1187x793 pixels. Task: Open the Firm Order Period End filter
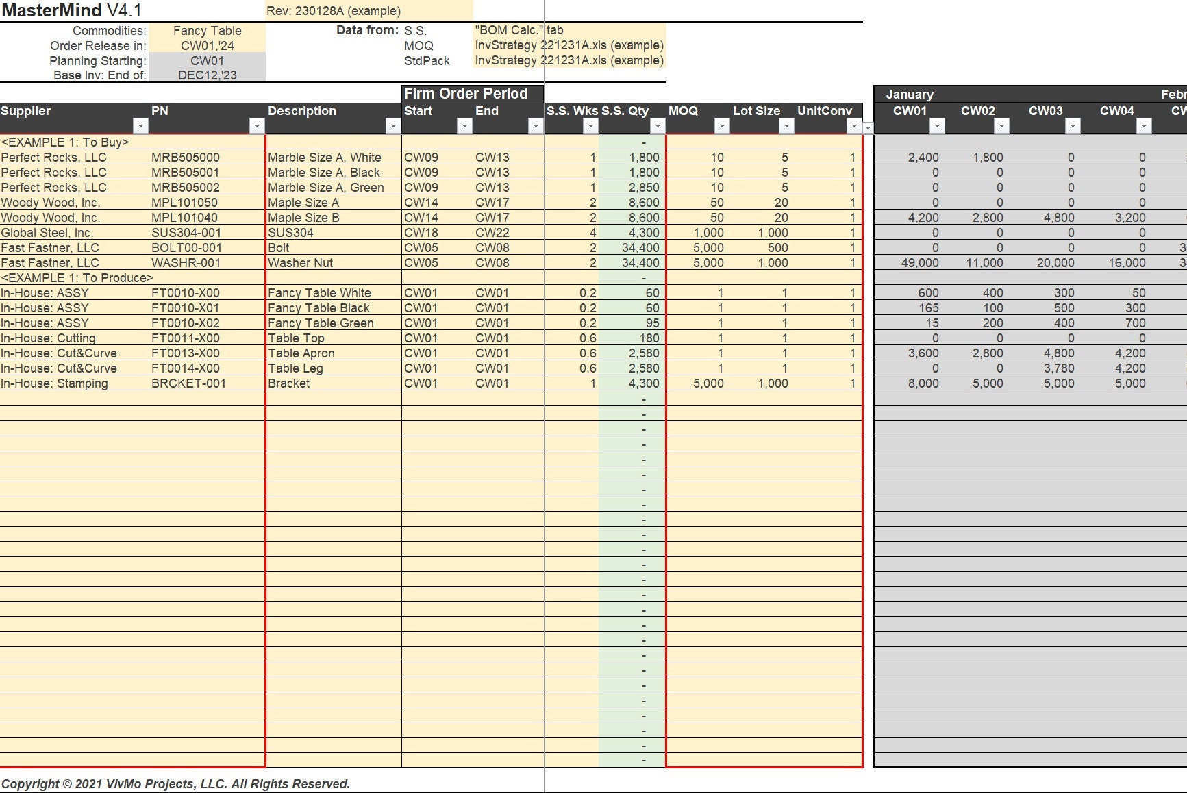pos(534,125)
